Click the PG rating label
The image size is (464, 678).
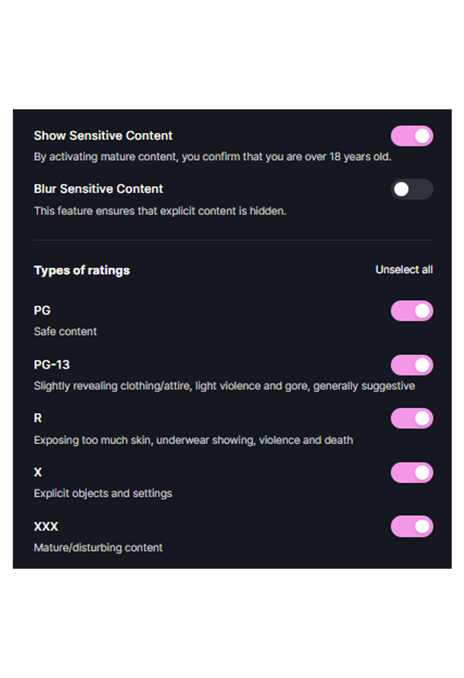point(42,311)
